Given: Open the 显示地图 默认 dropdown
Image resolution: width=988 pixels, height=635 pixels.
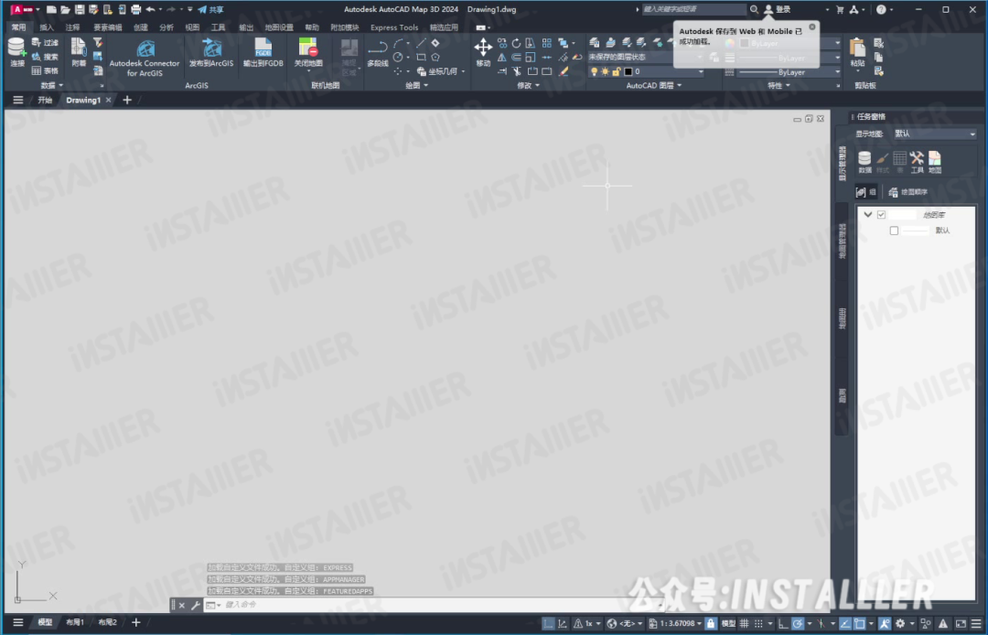Looking at the screenshot, I should click(934, 134).
